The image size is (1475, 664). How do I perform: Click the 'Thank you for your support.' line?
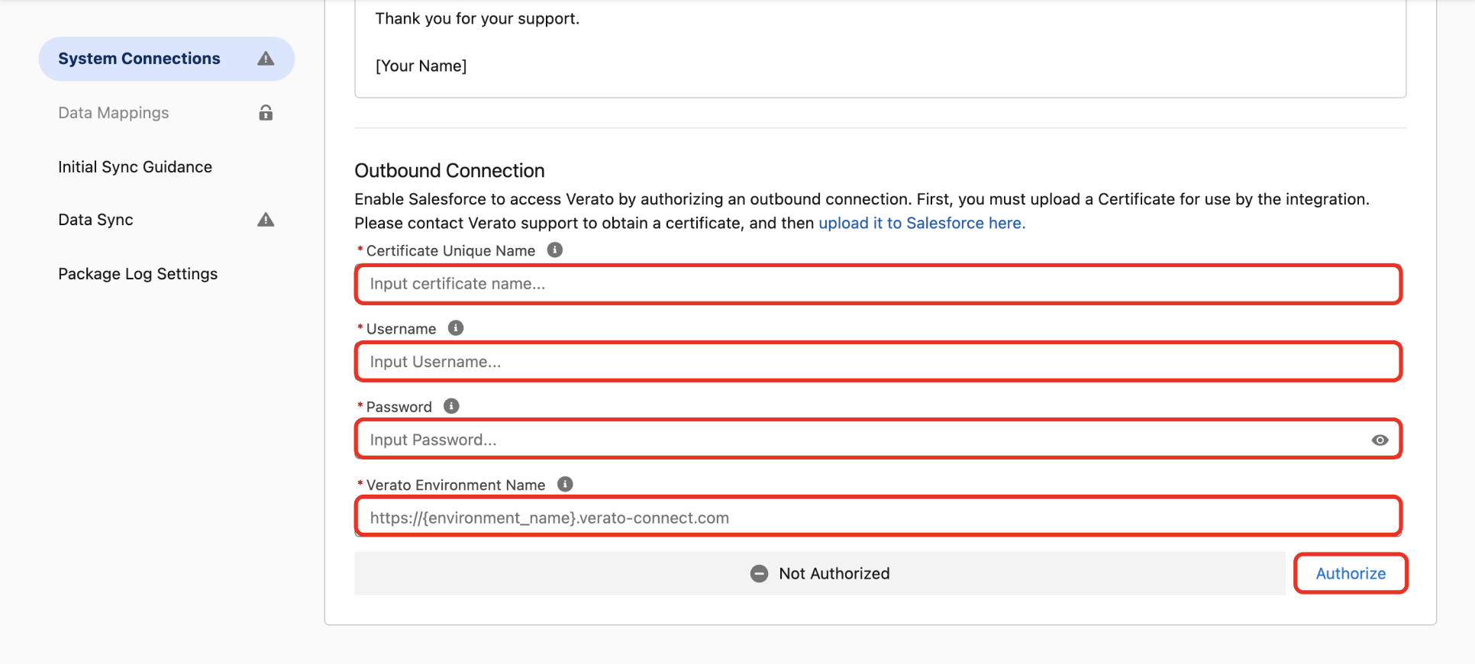click(477, 18)
